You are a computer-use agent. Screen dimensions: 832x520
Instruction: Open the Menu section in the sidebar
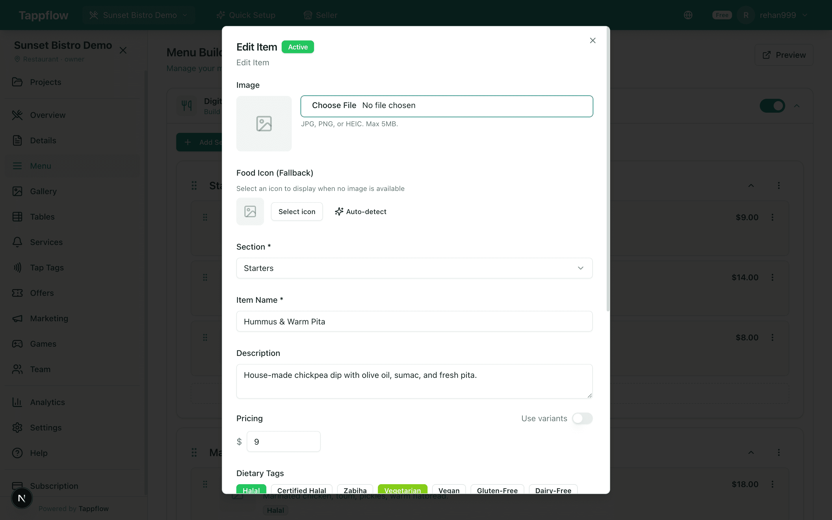[40, 166]
